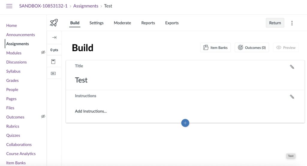Viewport: 307px width, 166px height.
Task: Toggle the eye icon beside Outcomes
Action: (43, 117)
